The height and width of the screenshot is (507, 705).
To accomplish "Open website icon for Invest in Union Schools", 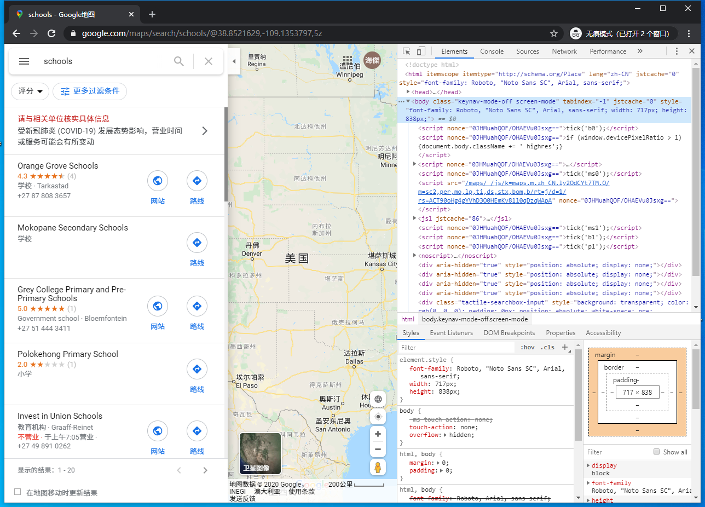I will pos(158,431).
